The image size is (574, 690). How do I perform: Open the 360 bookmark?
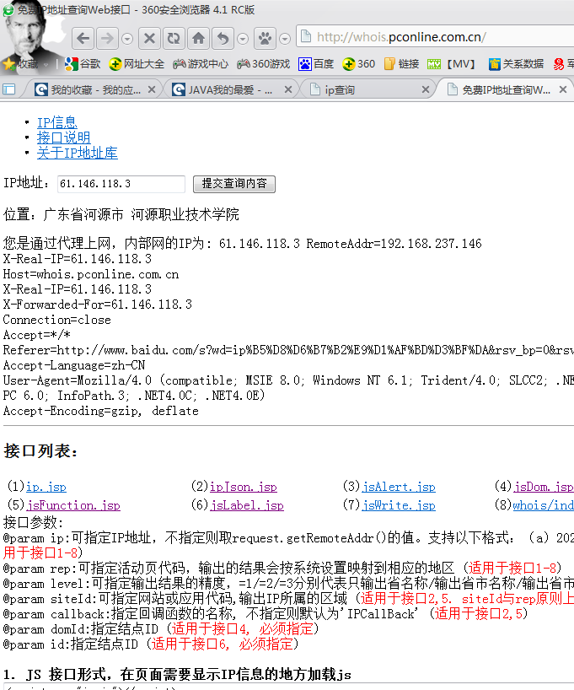[358, 64]
